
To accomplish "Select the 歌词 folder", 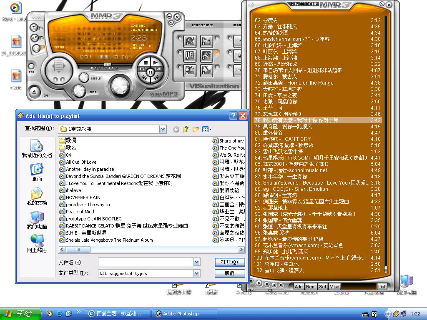I will pos(68,141).
